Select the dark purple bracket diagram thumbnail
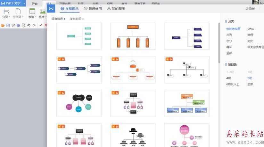The image size is (264, 147). (187, 36)
